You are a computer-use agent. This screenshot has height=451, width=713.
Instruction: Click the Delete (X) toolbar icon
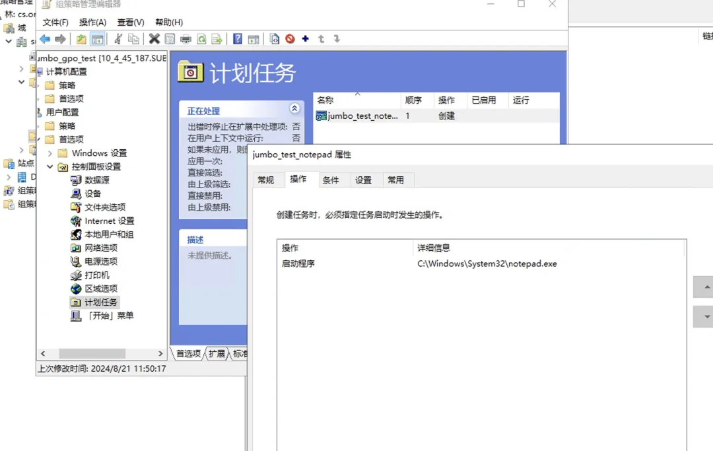tap(153, 38)
